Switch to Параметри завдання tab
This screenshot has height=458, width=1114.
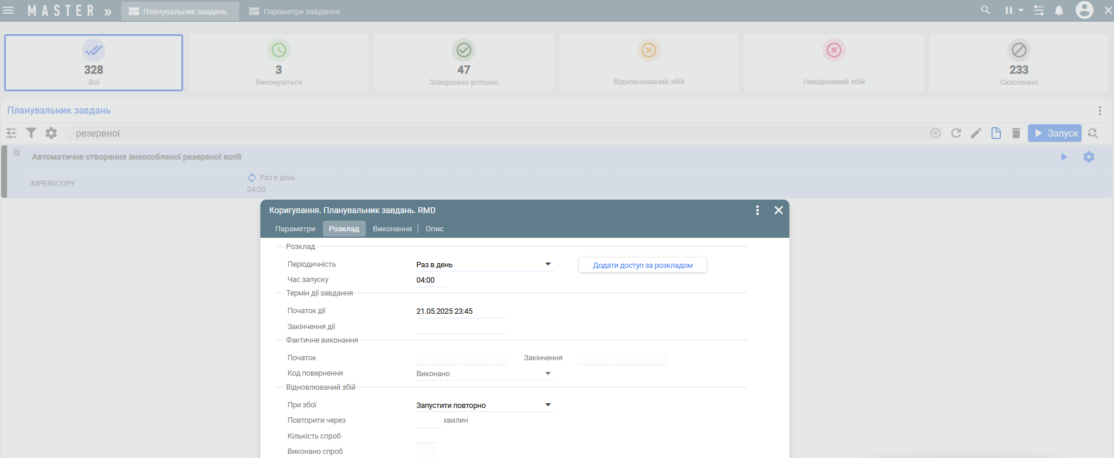coord(295,11)
